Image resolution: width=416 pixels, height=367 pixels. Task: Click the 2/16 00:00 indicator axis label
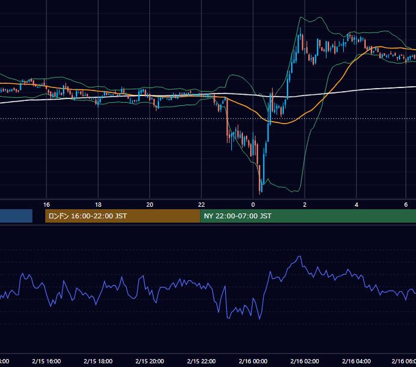pyautogui.click(x=253, y=361)
